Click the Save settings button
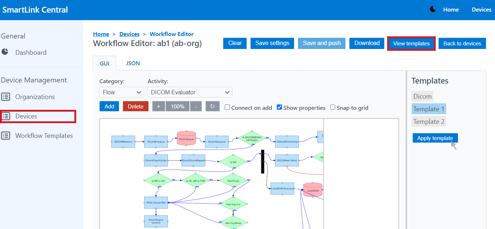Image resolution: width=495 pixels, height=229 pixels. (272, 43)
